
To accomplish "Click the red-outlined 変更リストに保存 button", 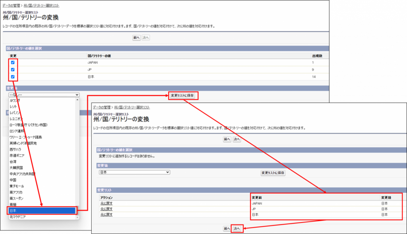I will [x=184, y=96].
